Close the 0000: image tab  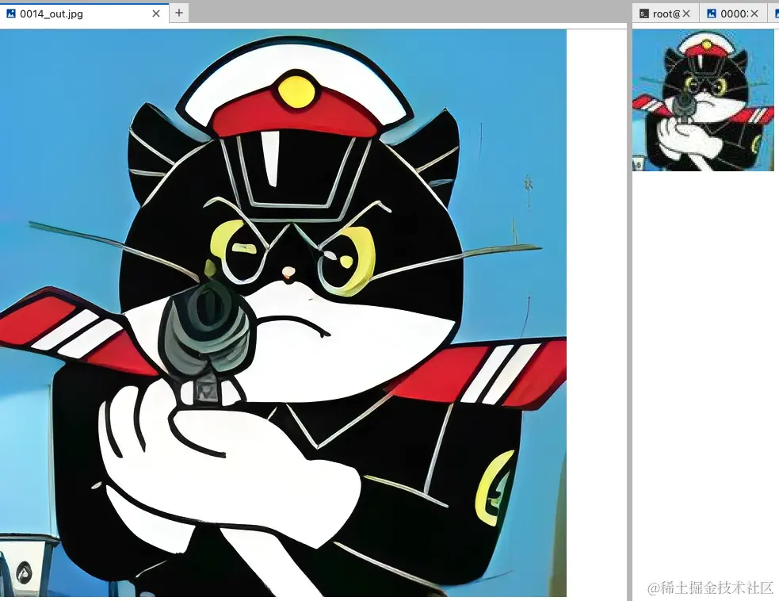point(754,13)
